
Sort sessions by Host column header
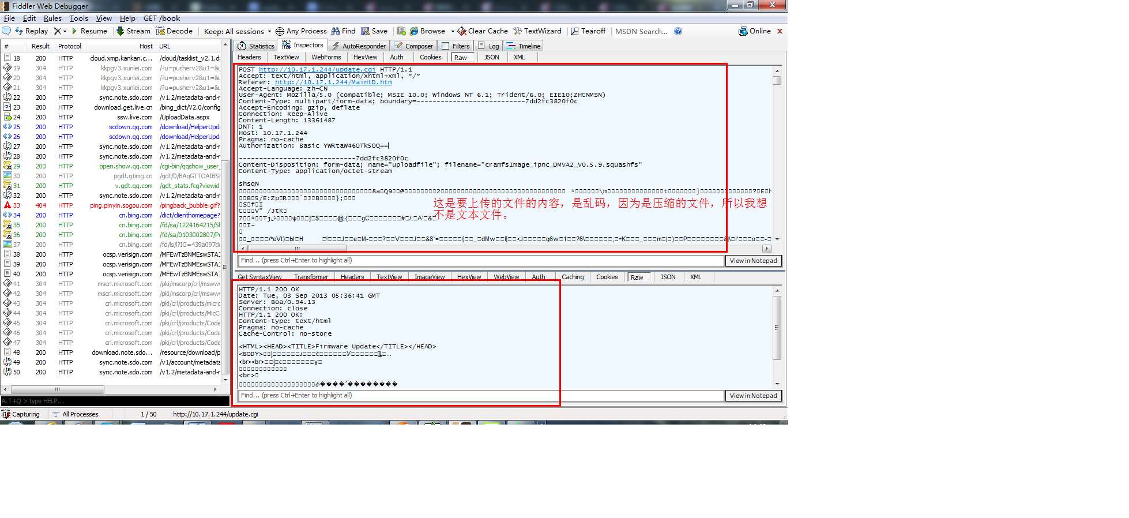tap(121, 46)
